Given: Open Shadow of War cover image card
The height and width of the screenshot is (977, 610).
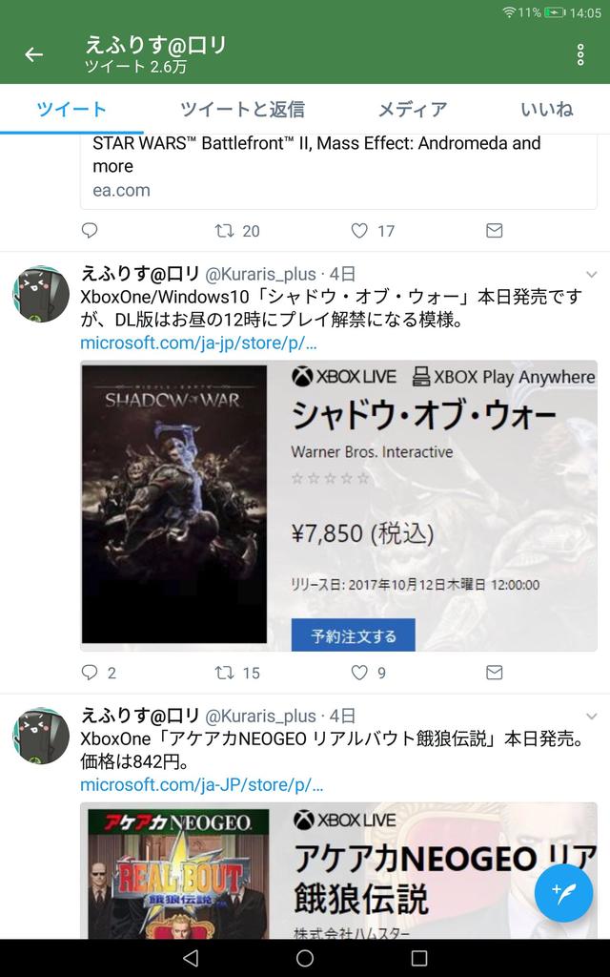Looking at the screenshot, I should pos(174,504).
